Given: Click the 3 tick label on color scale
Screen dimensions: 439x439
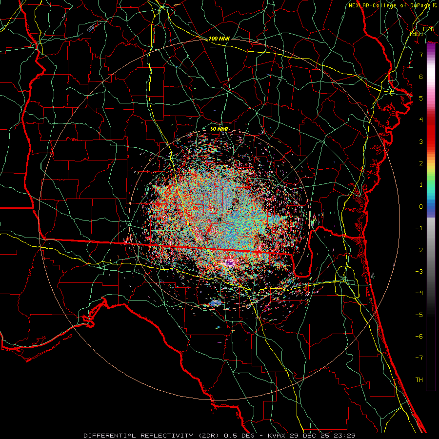Looking at the screenshot, I should [421, 141].
